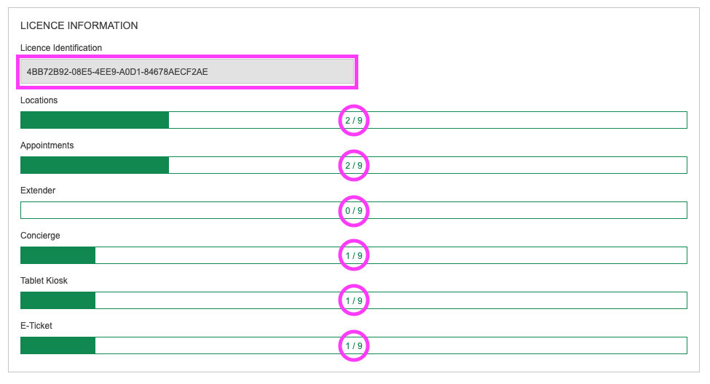710x384 pixels.
Task: Click the 1 / 9 count on Tablet Kiosk bar
Action: click(354, 301)
